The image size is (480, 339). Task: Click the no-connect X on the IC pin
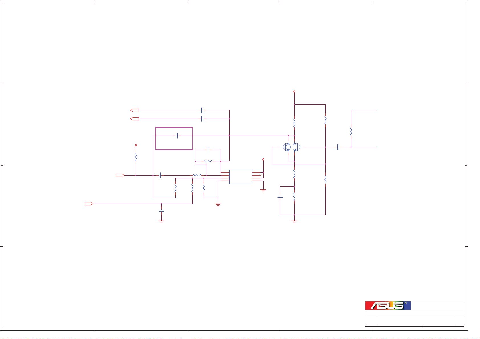tap(260, 175)
